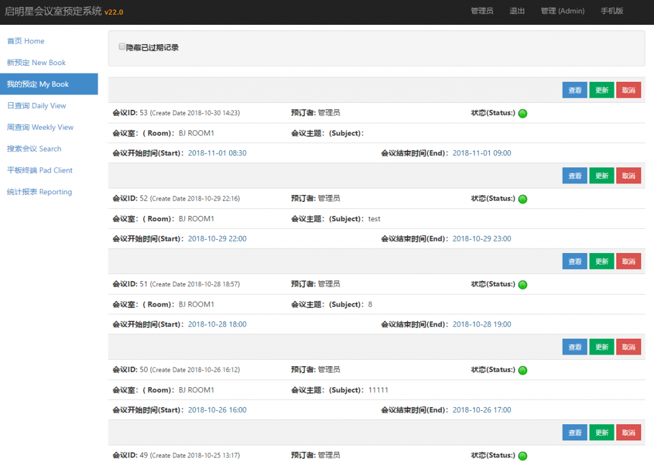
Task: Click subject text 'test' of meeting 52
Action: click(x=374, y=219)
